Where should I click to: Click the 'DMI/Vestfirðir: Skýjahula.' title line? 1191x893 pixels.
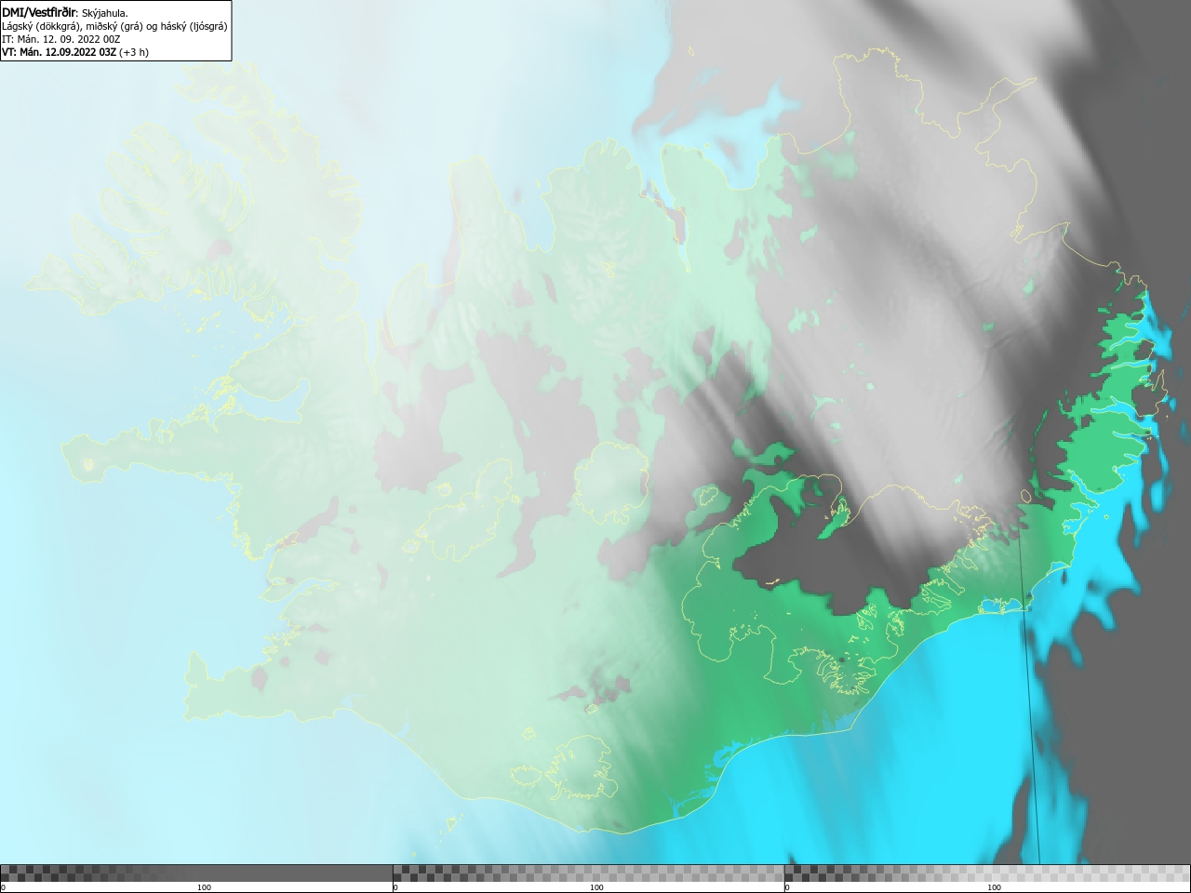pyautogui.click(x=65, y=12)
